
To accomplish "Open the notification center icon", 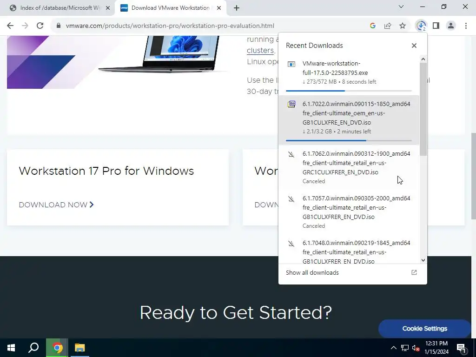I will pos(461,348).
